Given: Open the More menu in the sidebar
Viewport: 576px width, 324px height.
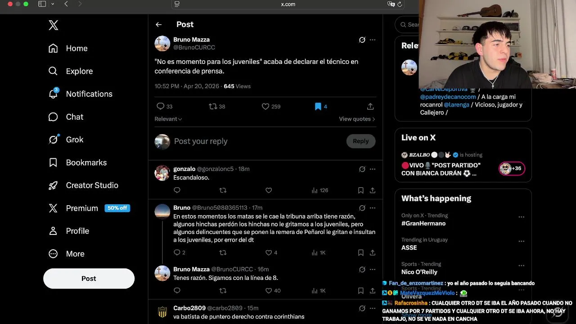Looking at the screenshot, I should [66, 254].
